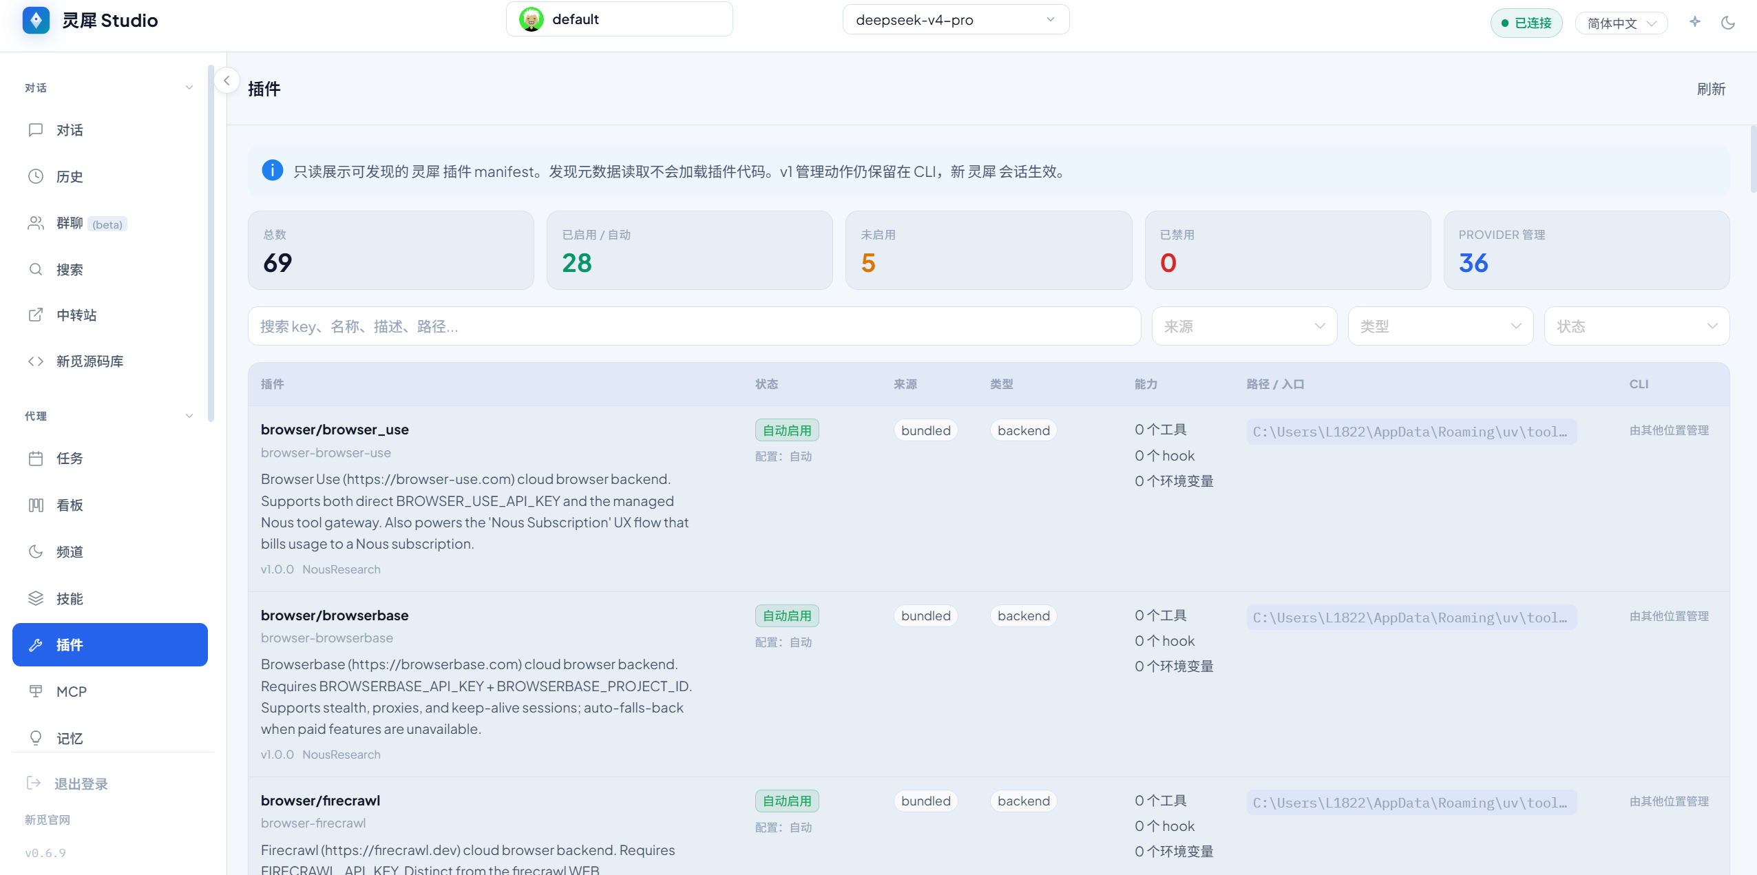Toggle dark mode with the moon icon
Image resolution: width=1757 pixels, height=875 pixels.
[1728, 23]
